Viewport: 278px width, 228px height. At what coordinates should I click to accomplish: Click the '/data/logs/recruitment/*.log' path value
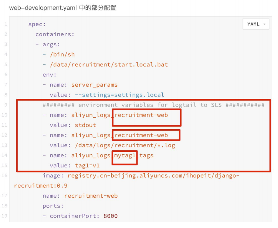click(123, 145)
